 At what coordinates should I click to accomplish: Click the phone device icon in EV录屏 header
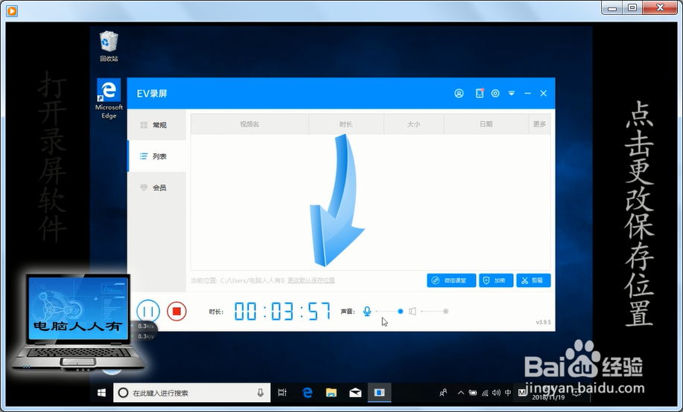tap(480, 93)
